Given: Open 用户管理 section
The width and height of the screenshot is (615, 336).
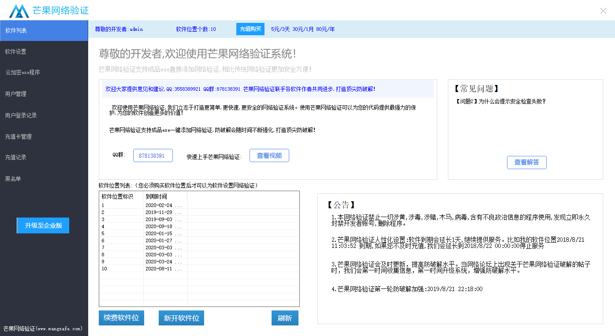Looking at the screenshot, I should click(44, 94).
